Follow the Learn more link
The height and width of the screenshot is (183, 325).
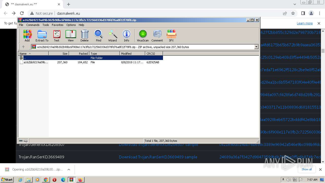pos(305,23)
